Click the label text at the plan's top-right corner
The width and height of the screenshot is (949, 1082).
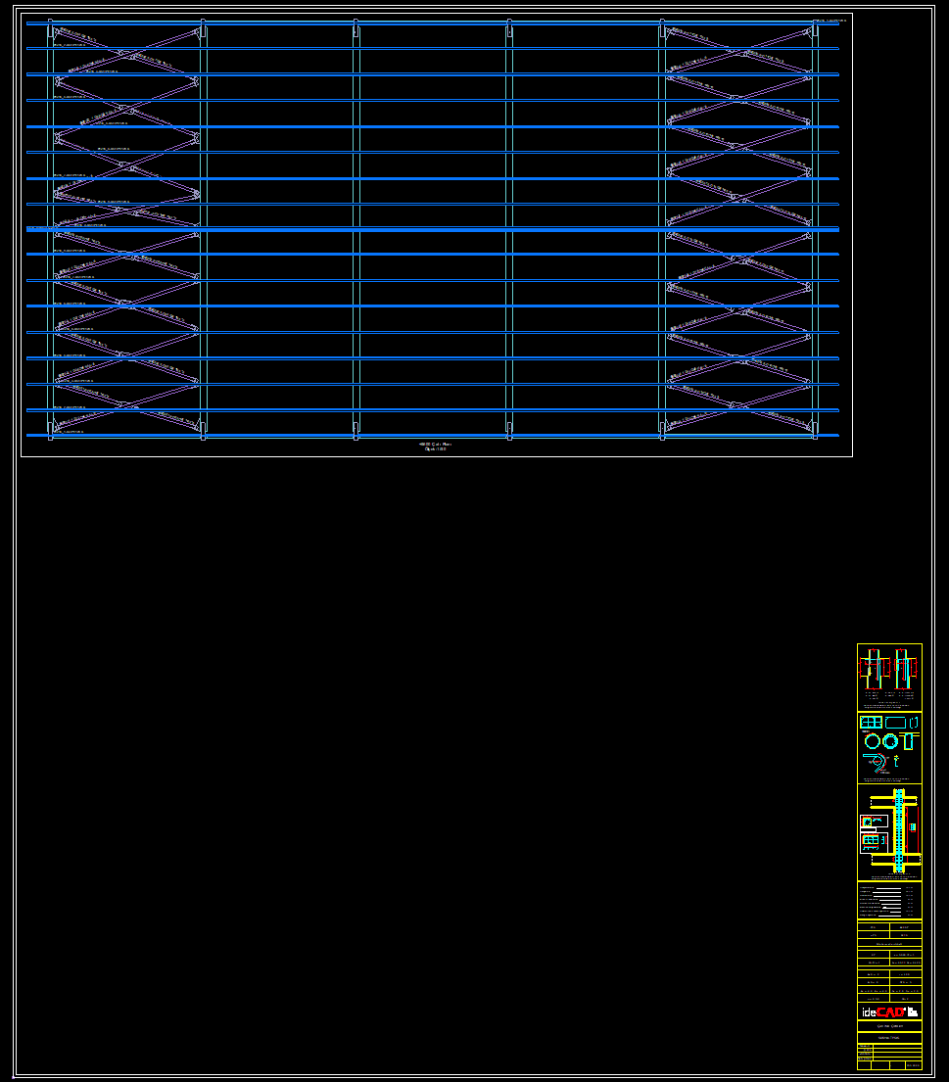(830, 20)
